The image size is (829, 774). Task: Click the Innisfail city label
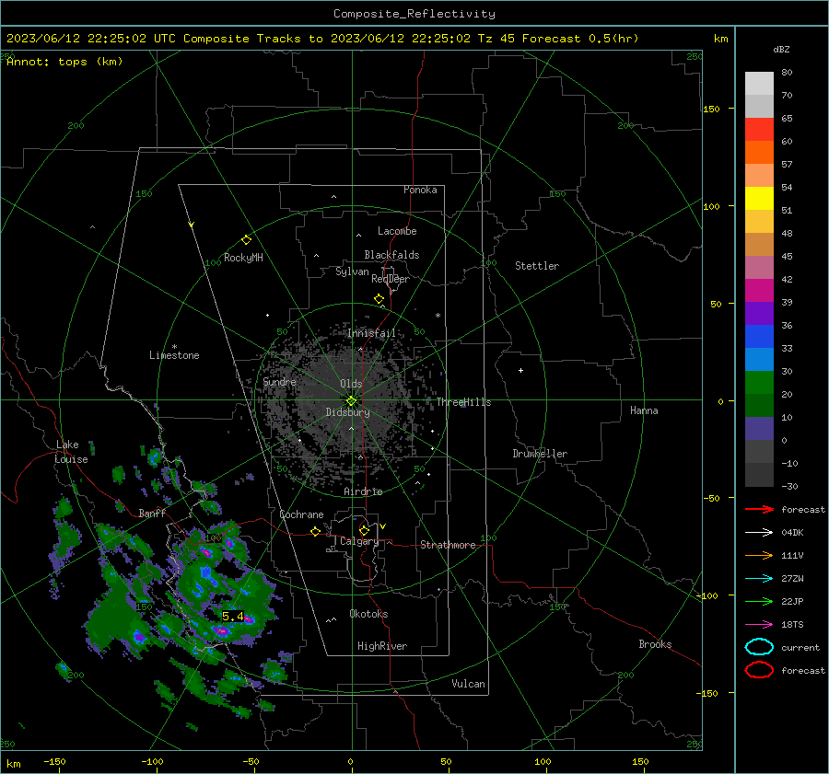tap(371, 333)
